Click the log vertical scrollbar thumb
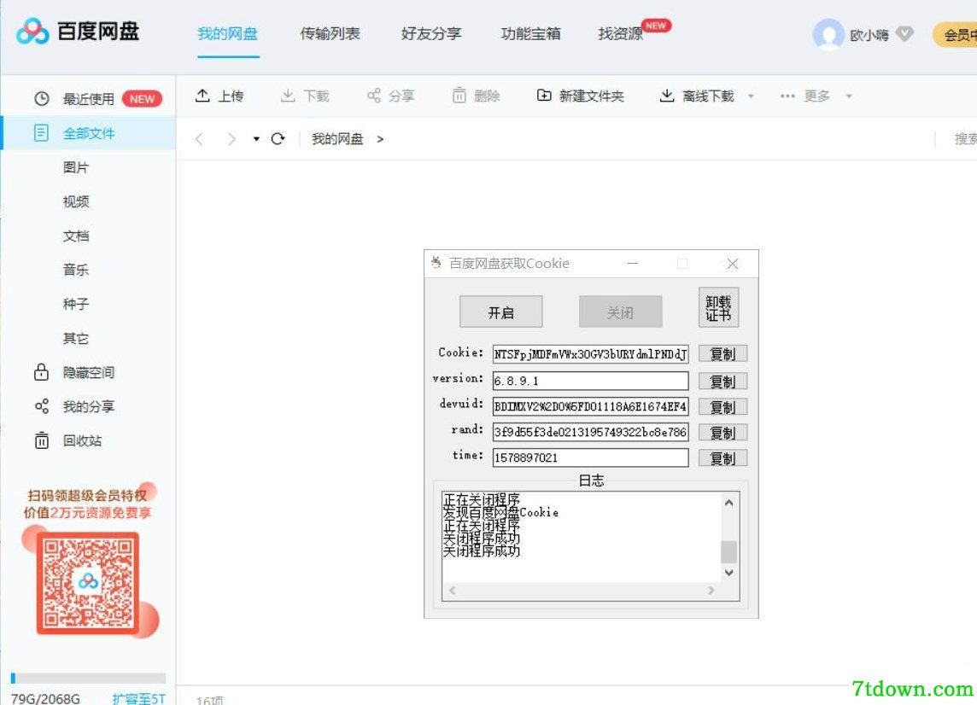 (x=729, y=551)
